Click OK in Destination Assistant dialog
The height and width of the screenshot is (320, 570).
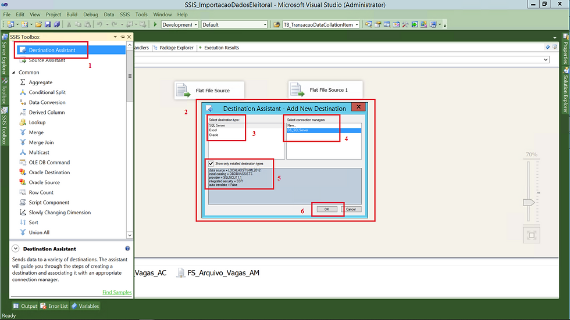click(327, 209)
